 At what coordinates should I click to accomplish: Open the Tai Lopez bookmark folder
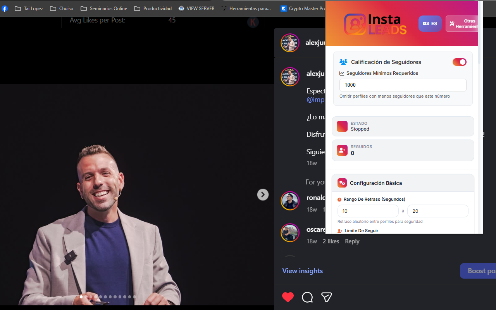[x=29, y=9]
